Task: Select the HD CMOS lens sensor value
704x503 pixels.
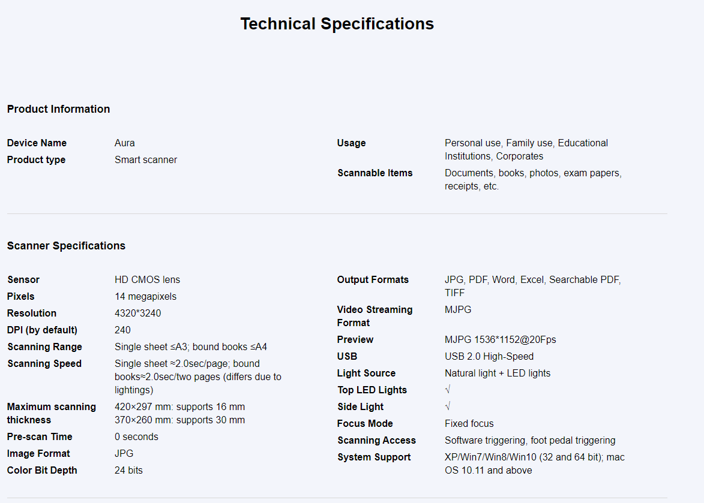Action: click(147, 280)
